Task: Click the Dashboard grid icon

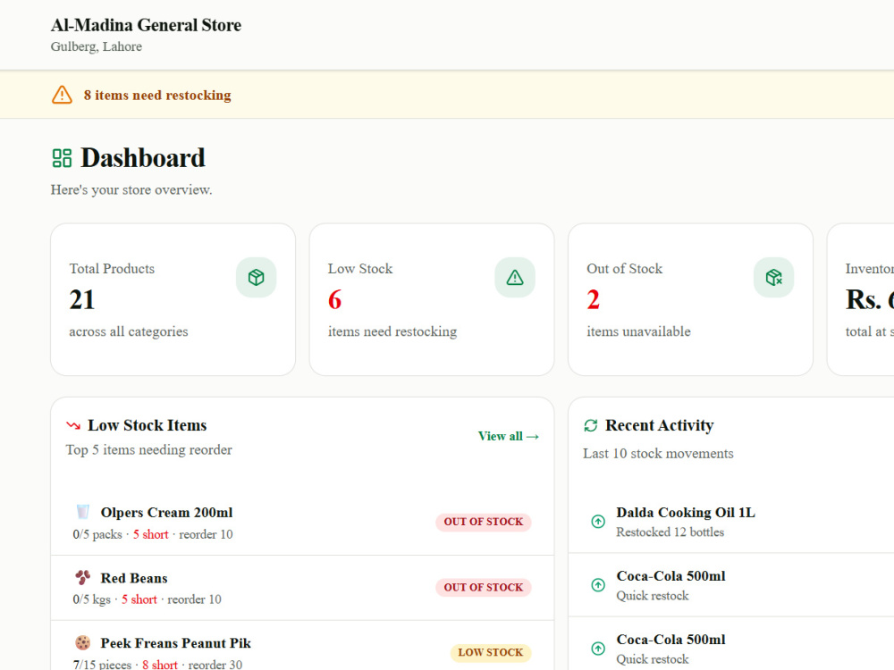Action: (62, 158)
